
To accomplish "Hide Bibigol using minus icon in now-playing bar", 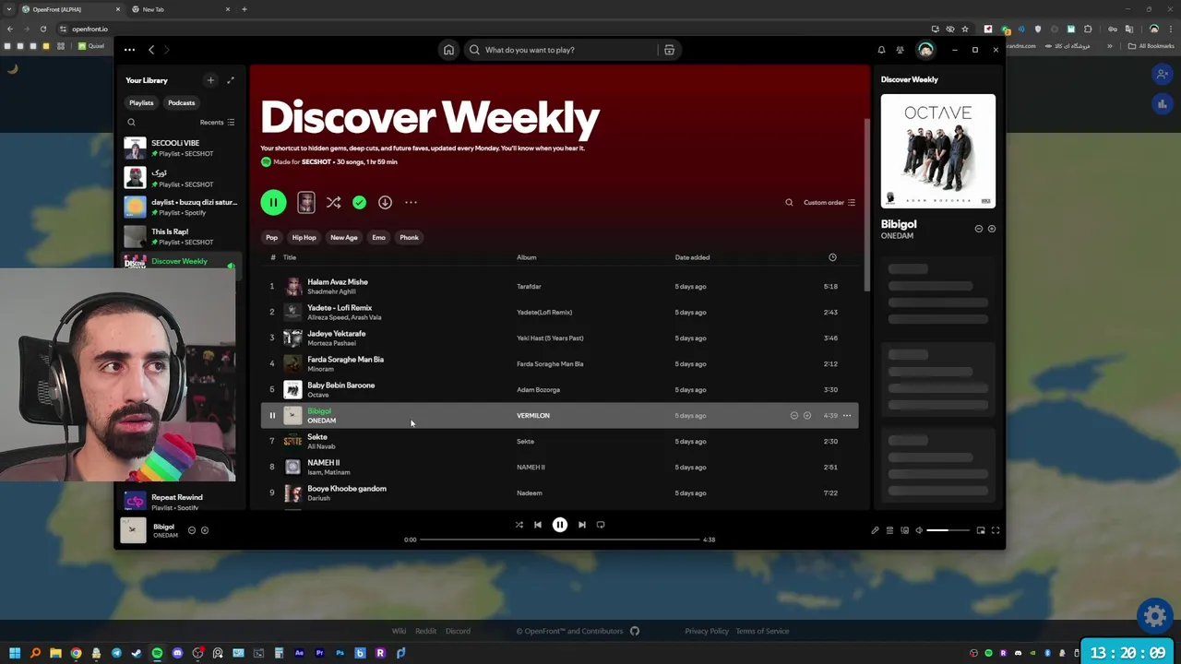I will click(x=192, y=530).
